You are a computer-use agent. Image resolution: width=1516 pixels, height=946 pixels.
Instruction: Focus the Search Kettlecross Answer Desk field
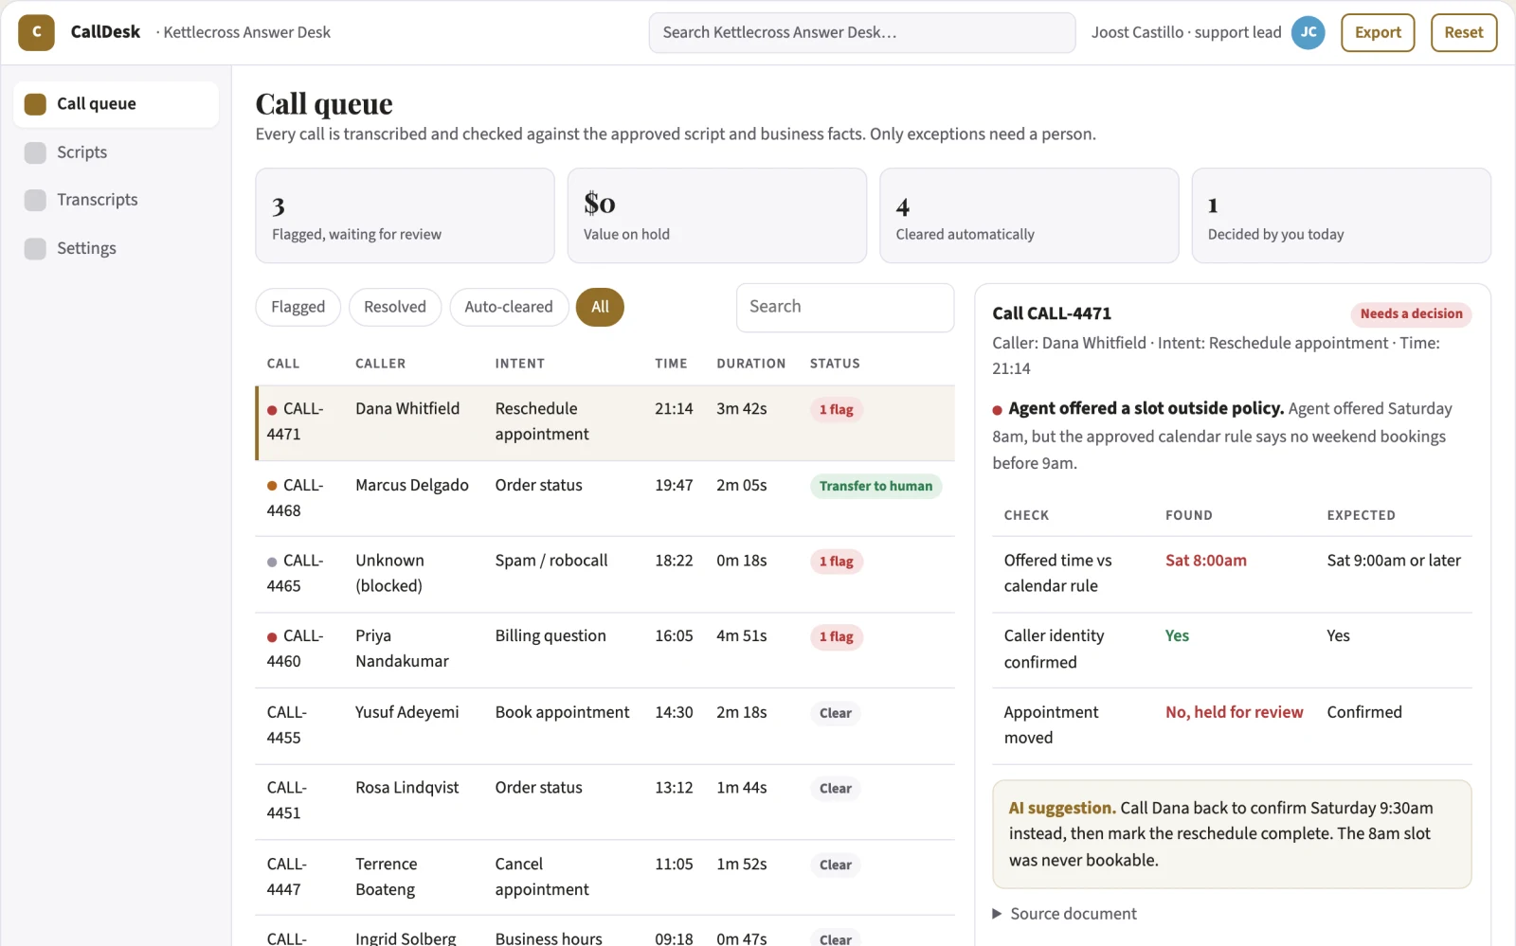coord(862,32)
